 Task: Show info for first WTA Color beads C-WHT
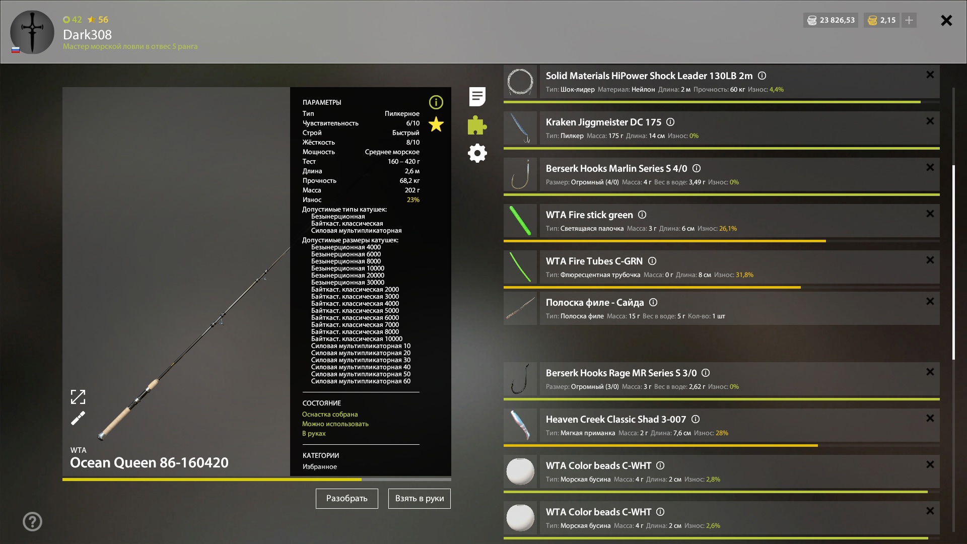tap(660, 465)
